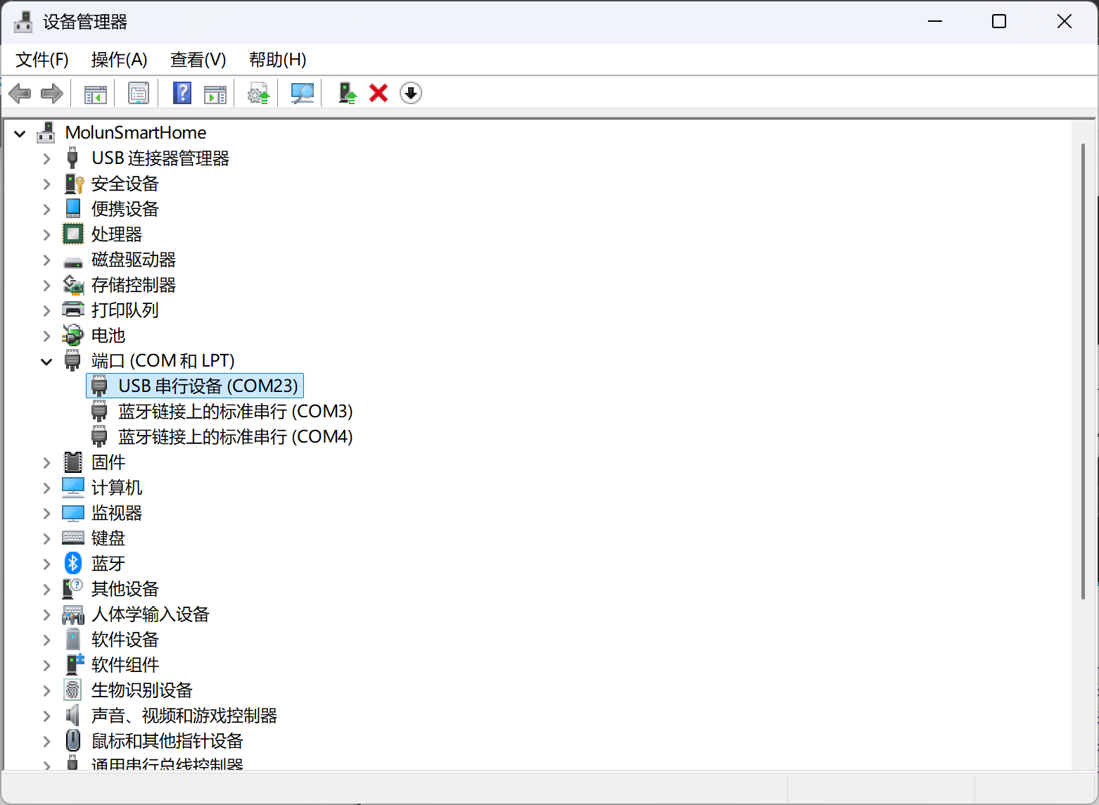Open the 操作(A) menu

(x=119, y=60)
